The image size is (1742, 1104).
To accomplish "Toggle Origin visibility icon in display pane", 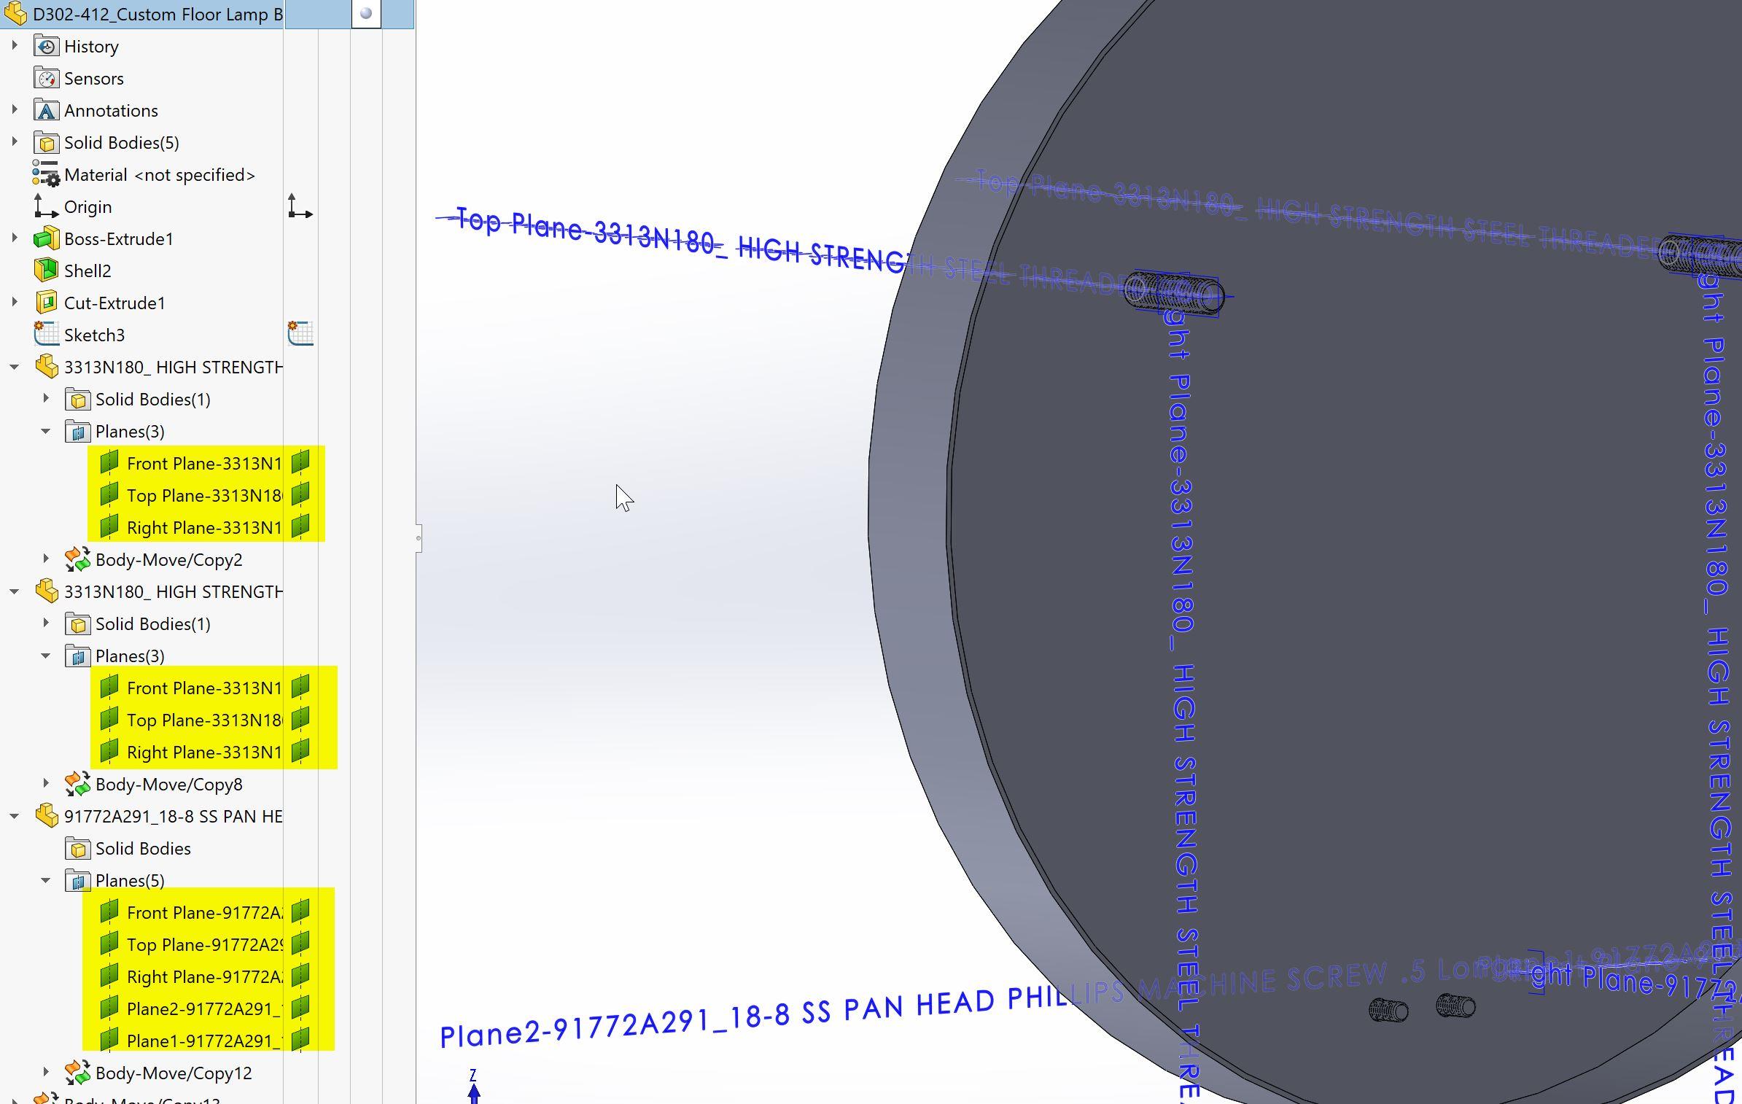I will point(300,207).
